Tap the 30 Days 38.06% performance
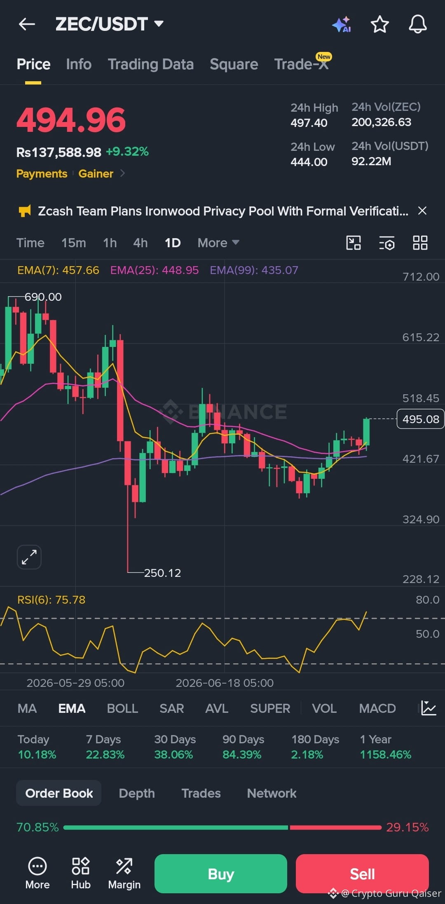Screen dimensions: 445x904 point(175,747)
